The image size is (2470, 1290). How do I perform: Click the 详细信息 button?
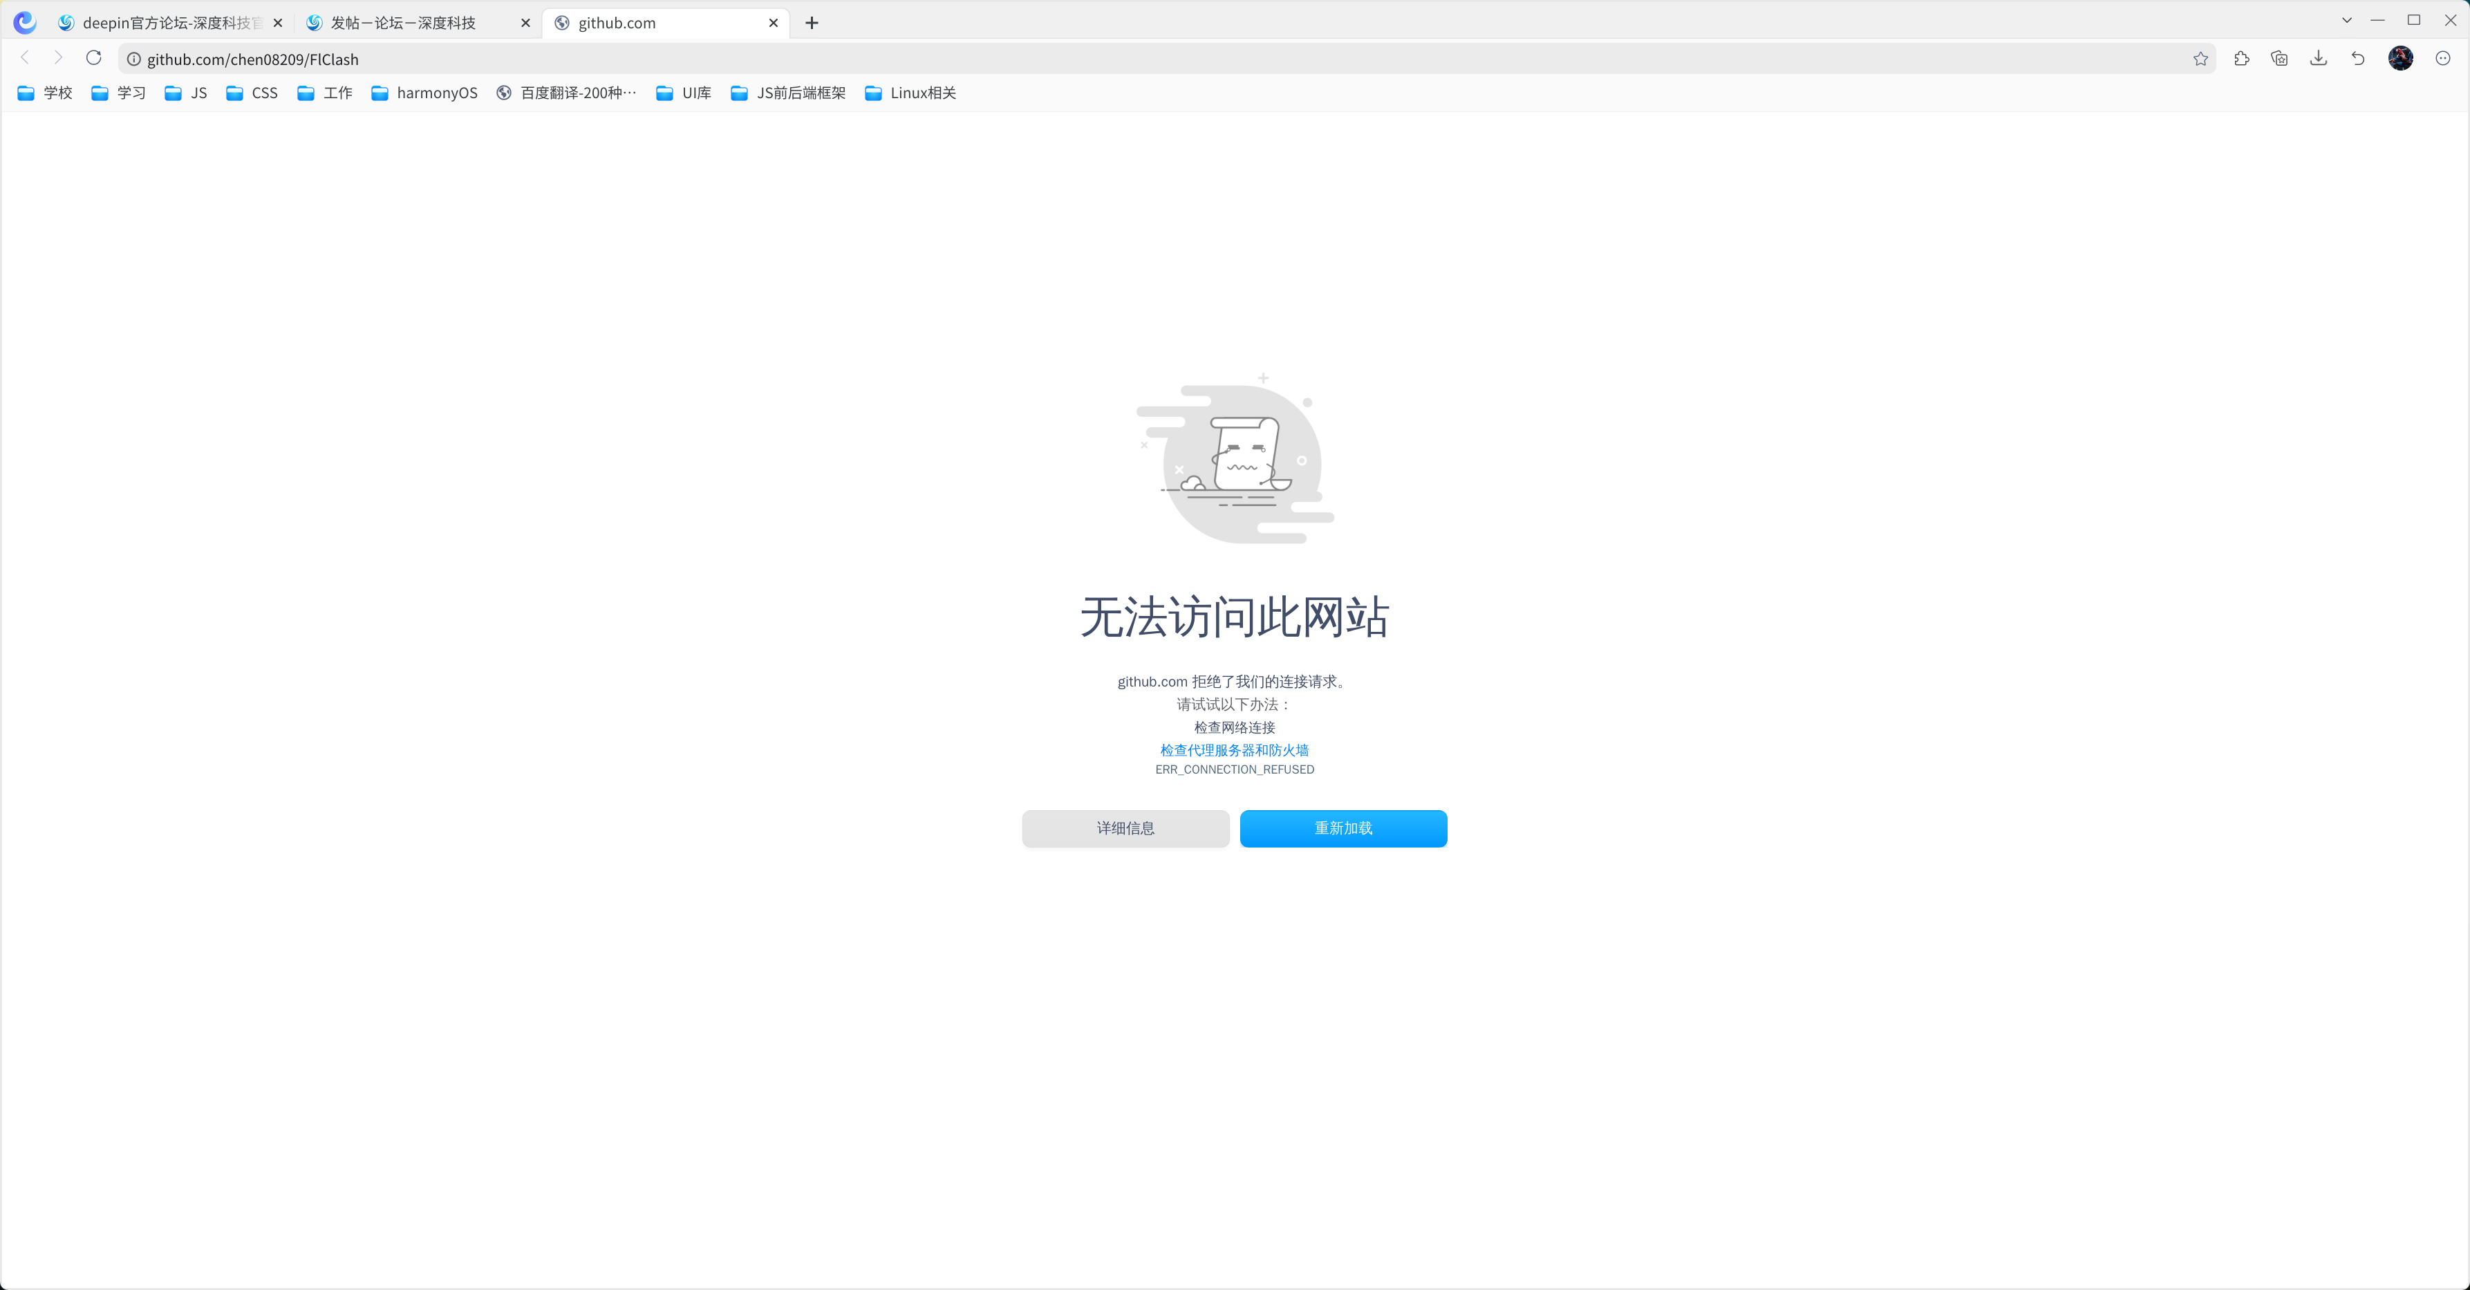1125,829
